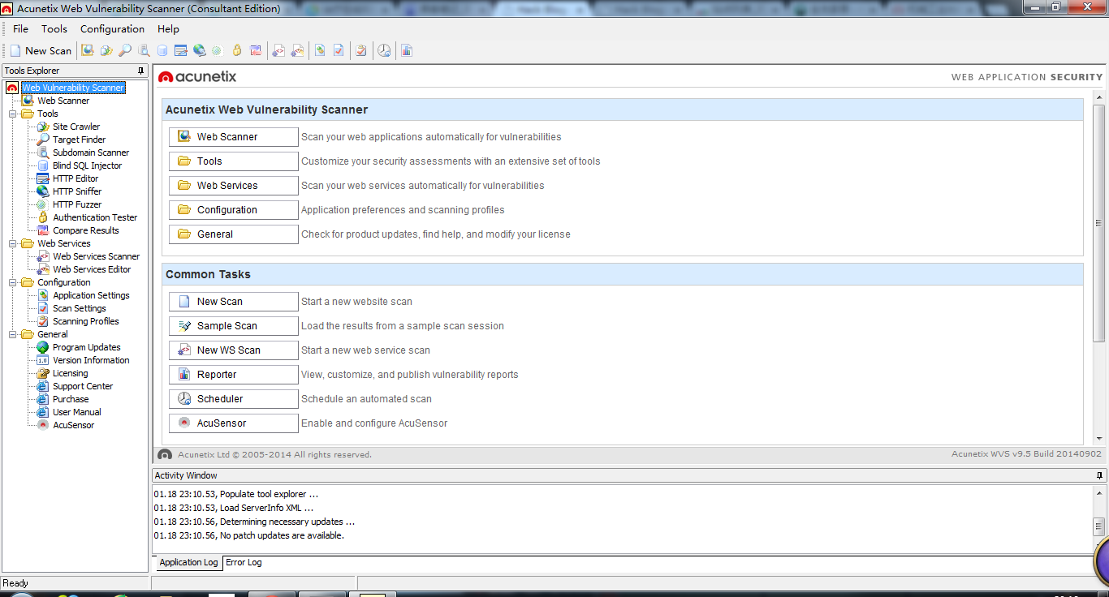Click Web Scanner button in main panel
The width and height of the screenshot is (1109, 597).
tap(234, 137)
